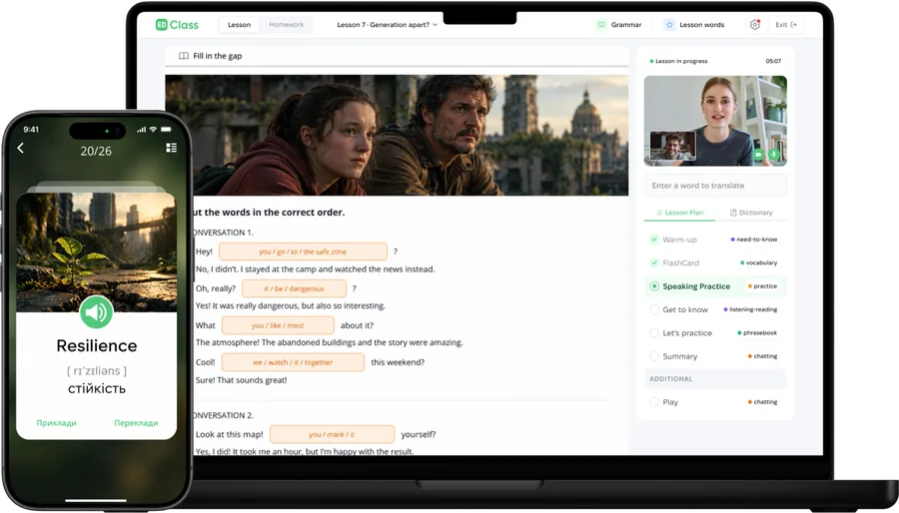Click the 'you / like / most' gap
The image size is (899, 513).
[278, 325]
